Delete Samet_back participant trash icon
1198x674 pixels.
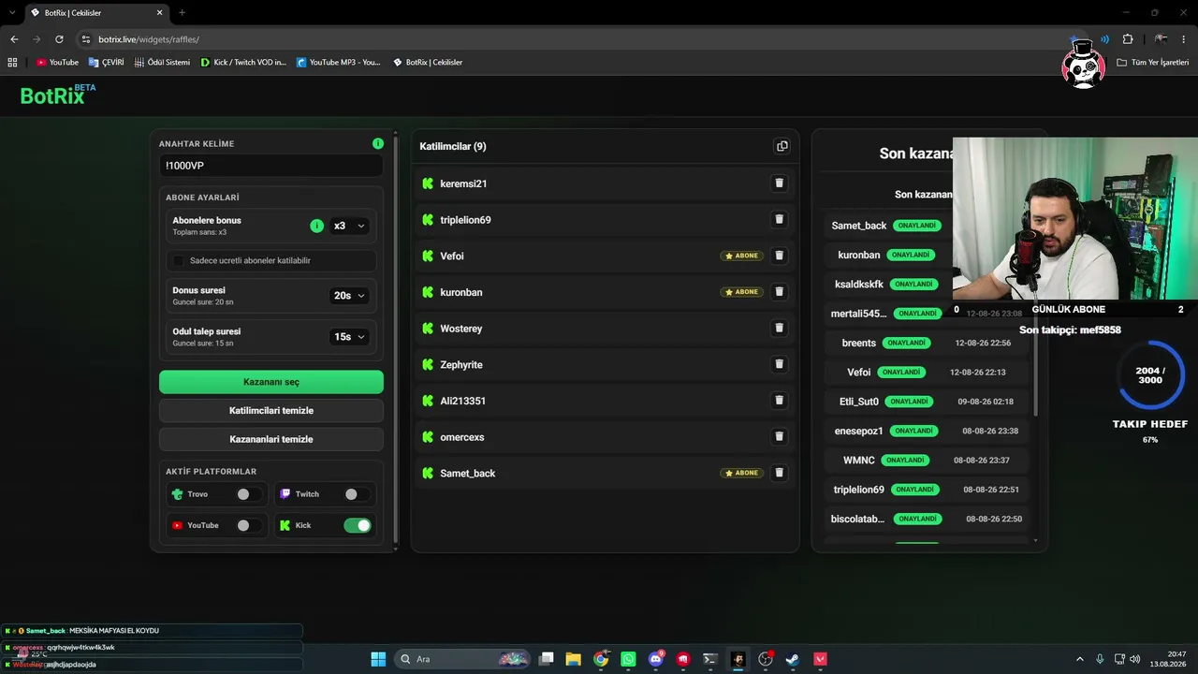pyautogui.click(x=779, y=473)
